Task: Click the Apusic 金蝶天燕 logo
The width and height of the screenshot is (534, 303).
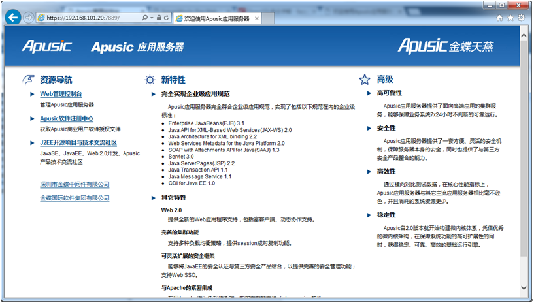Action: tap(446, 46)
